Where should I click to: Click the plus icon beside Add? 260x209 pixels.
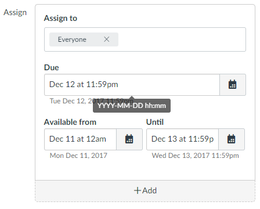137,190
